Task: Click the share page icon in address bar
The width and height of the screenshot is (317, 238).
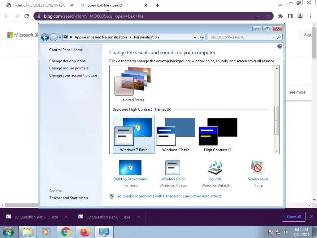Action: [x=258, y=16]
